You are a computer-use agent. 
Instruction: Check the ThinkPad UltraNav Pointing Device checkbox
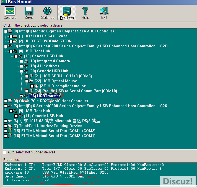(6, 126)
